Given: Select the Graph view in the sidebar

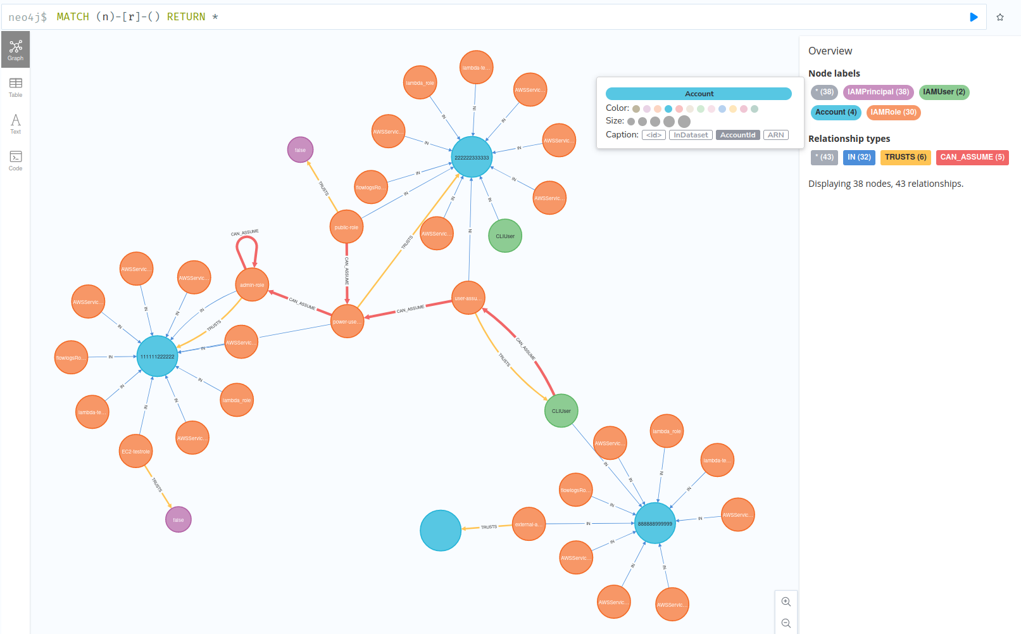Looking at the screenshot, I should click(15, 49).
